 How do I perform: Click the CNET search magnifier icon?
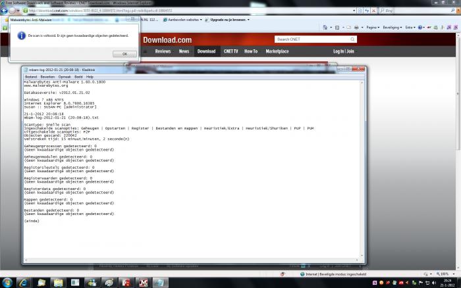click(x=352, y=39)
